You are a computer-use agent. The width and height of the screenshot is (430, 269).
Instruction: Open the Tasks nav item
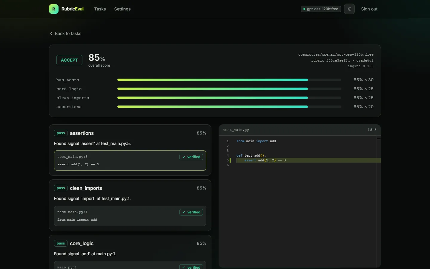(x=100, y=9)
